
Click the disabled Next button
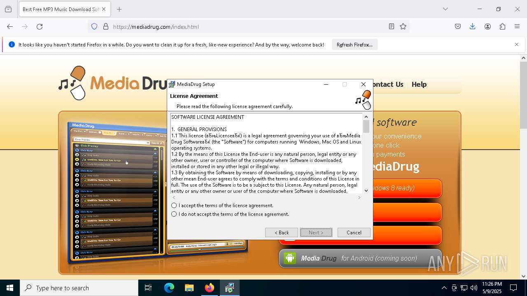pos(316,232)
